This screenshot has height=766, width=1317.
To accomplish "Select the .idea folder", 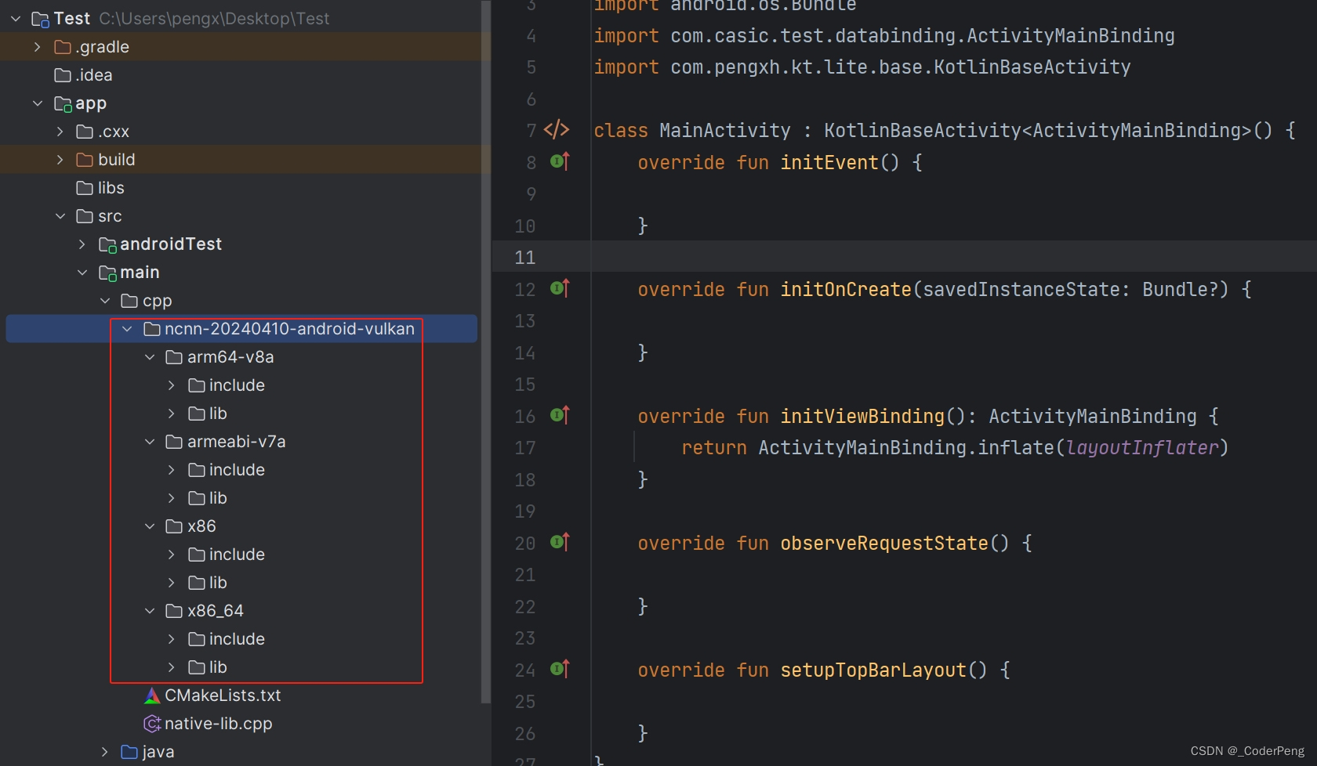I will coord(94,75).
